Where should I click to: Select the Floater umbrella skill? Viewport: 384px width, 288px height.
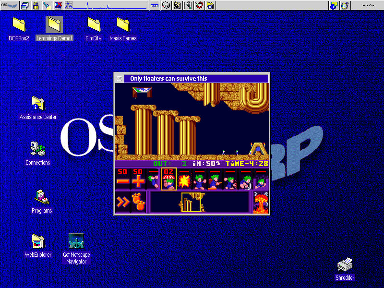pyautogui.click(x=168, y=179)
